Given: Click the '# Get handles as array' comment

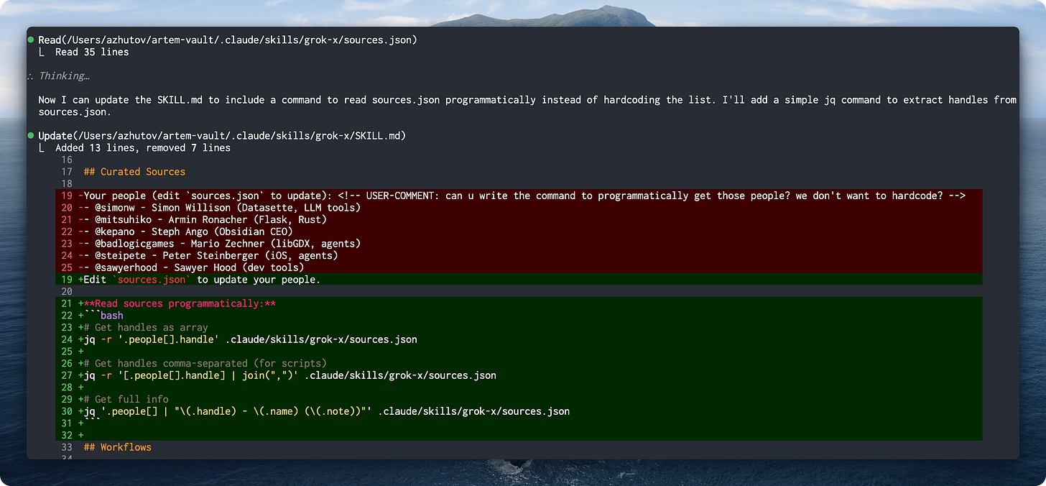Looking at the screenshot, I should 146,327.
